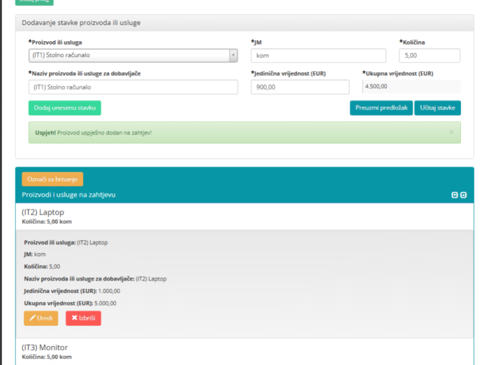Collapse the (IT2) Laptop item header

tap(43, 213)
